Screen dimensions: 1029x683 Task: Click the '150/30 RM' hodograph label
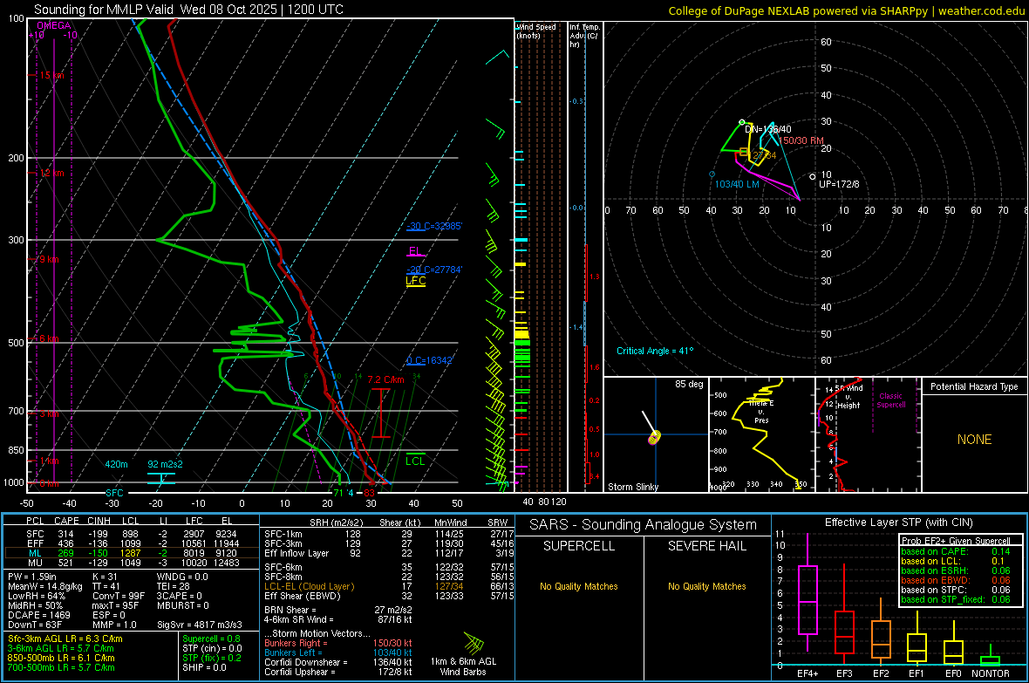(x=801, y=140)
